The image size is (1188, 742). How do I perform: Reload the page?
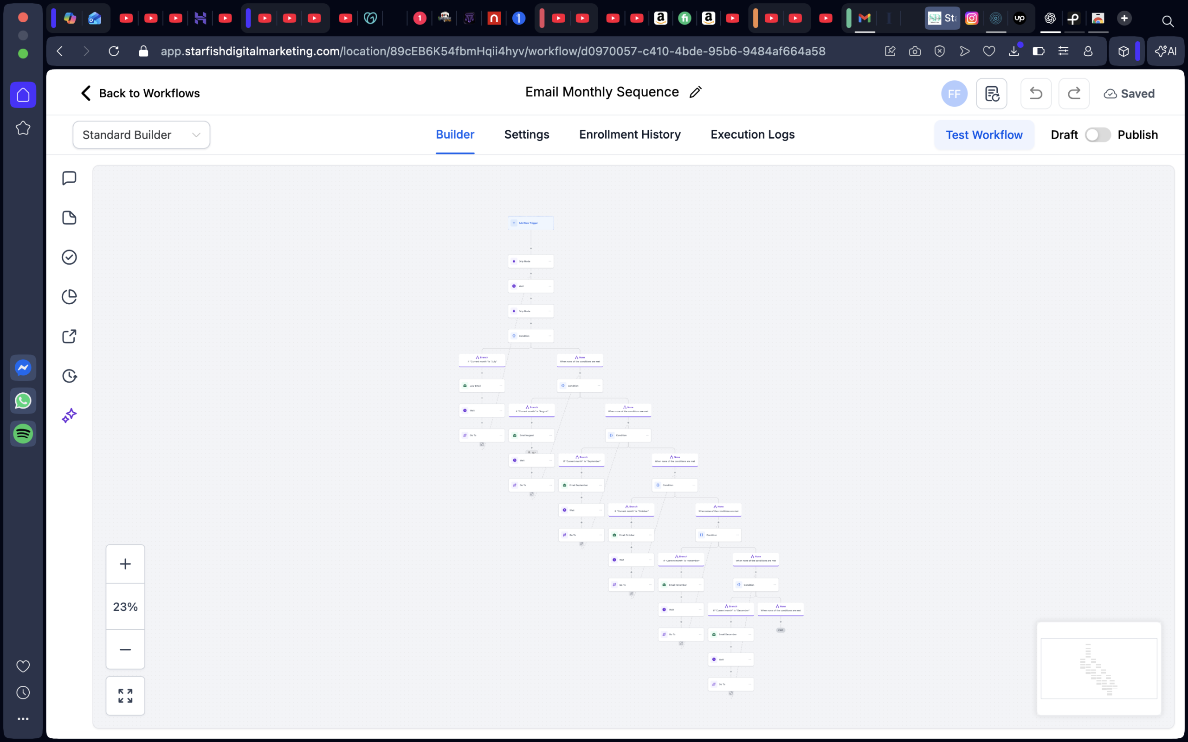point(114,51)
